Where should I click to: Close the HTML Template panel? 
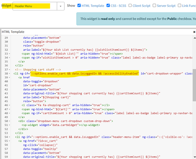[194, 32]
